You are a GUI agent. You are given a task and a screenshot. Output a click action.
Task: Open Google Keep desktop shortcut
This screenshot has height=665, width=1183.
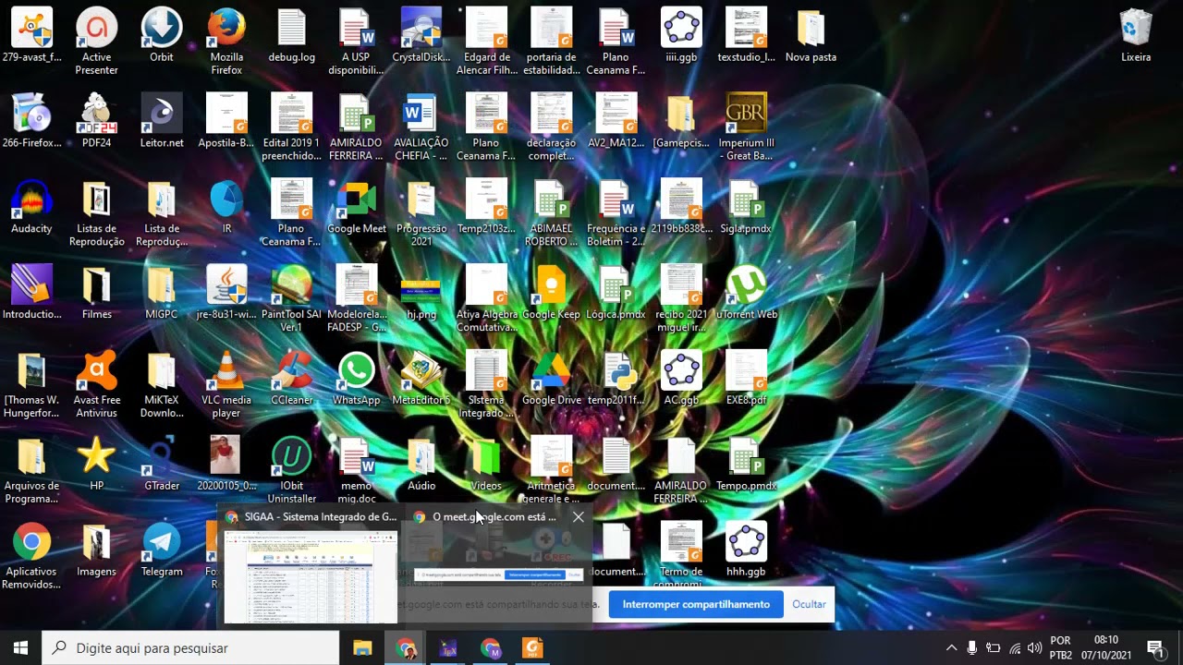point(551,293)
